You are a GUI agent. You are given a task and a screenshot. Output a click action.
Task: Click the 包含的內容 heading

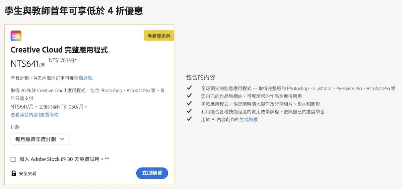(x=201, y=77)
